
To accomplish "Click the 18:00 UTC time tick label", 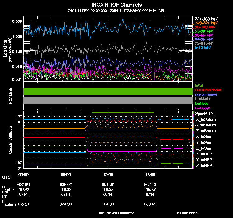I will pyautogui.click(x=150, y=175).
